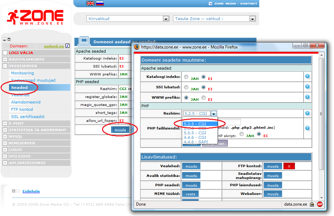Expand the MYSQL section
The height and width of the screenshot is (216, 334).
[x=5, y=136]
